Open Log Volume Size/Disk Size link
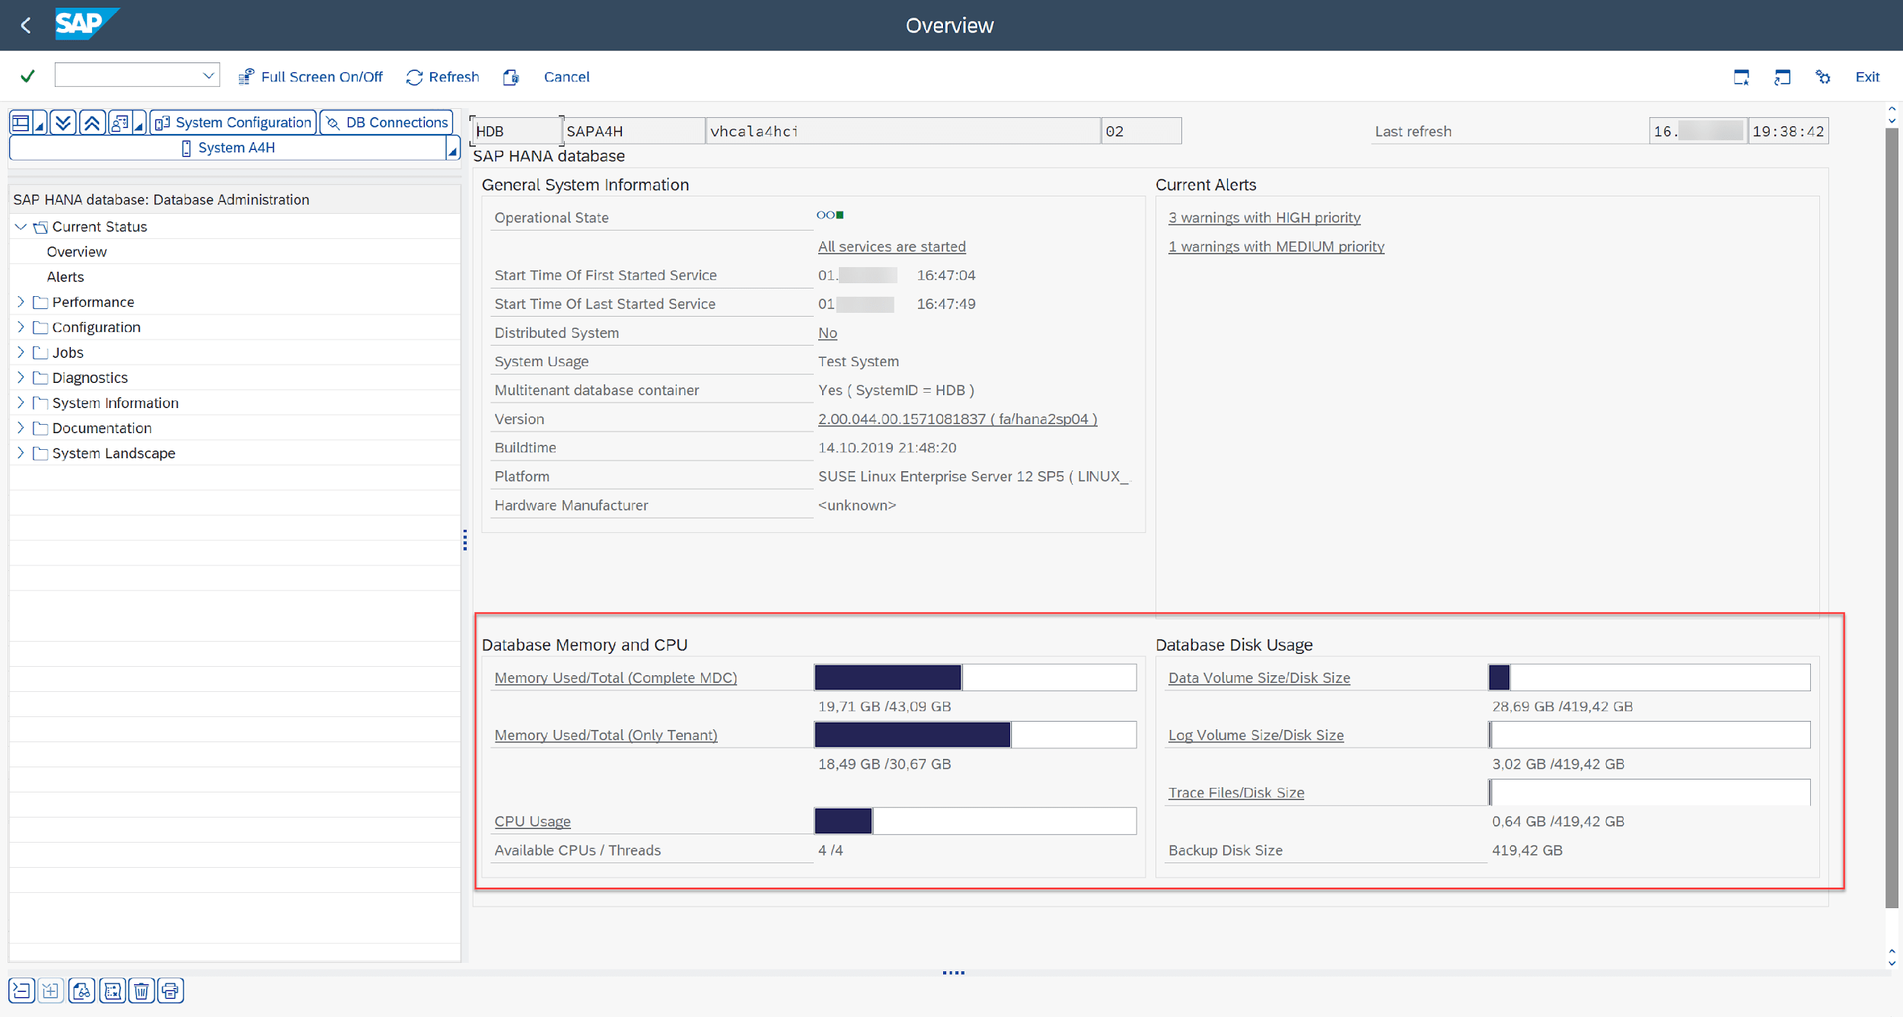Viewport: 1903px width, 1017px height. pos(1256,735)
